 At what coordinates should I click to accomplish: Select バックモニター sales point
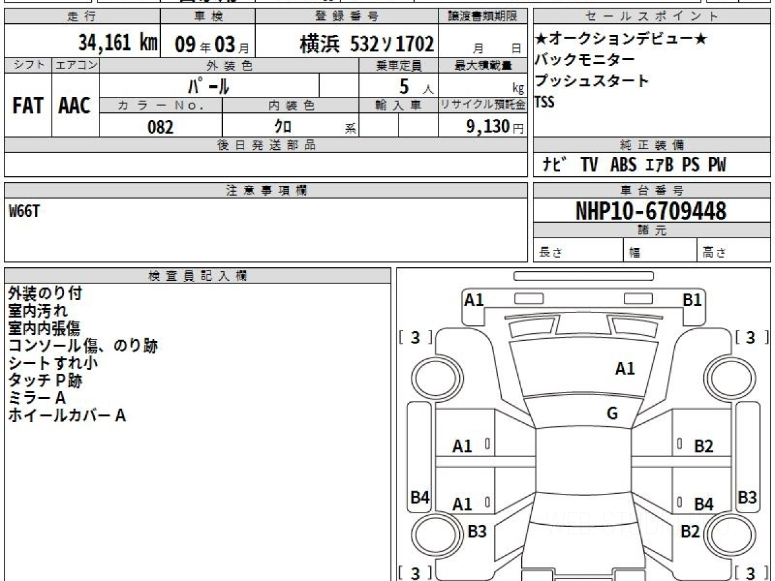click(584, 60)
